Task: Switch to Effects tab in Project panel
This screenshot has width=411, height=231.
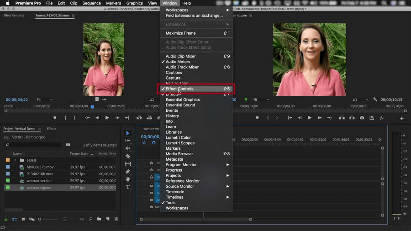Action: [x=51, y=129]
